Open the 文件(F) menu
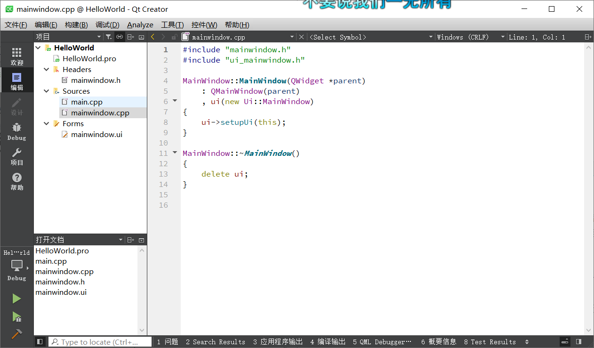594x348 pixels. [x=16, y=24]
